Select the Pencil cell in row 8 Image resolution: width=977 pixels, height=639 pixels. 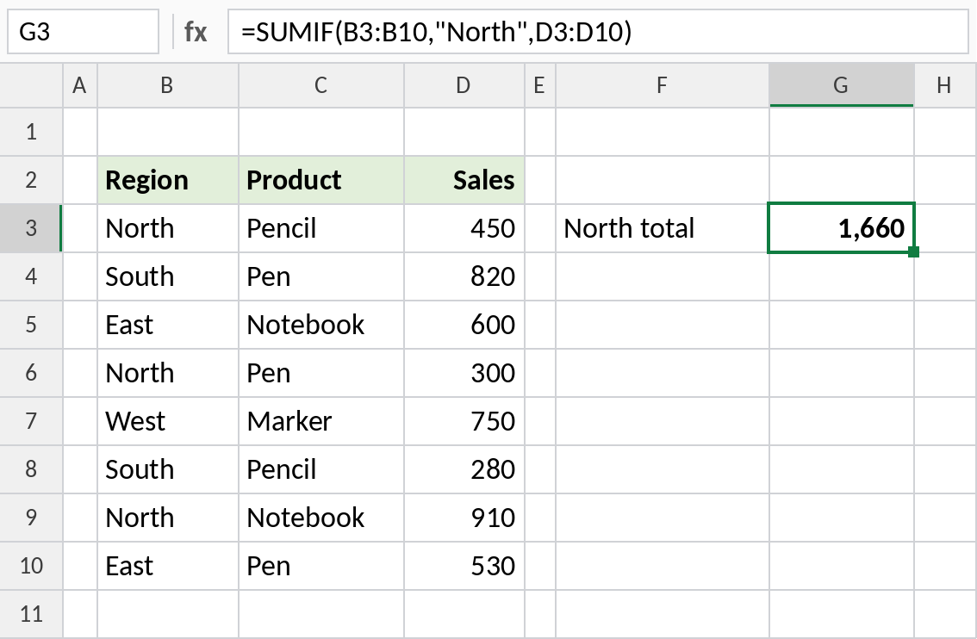pyautogui.click(x=320, y=469)
